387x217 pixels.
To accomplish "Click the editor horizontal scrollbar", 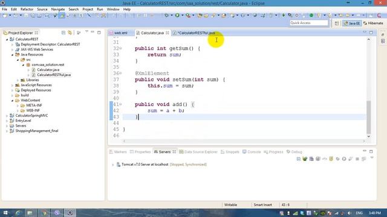I will tap(244, 141).
